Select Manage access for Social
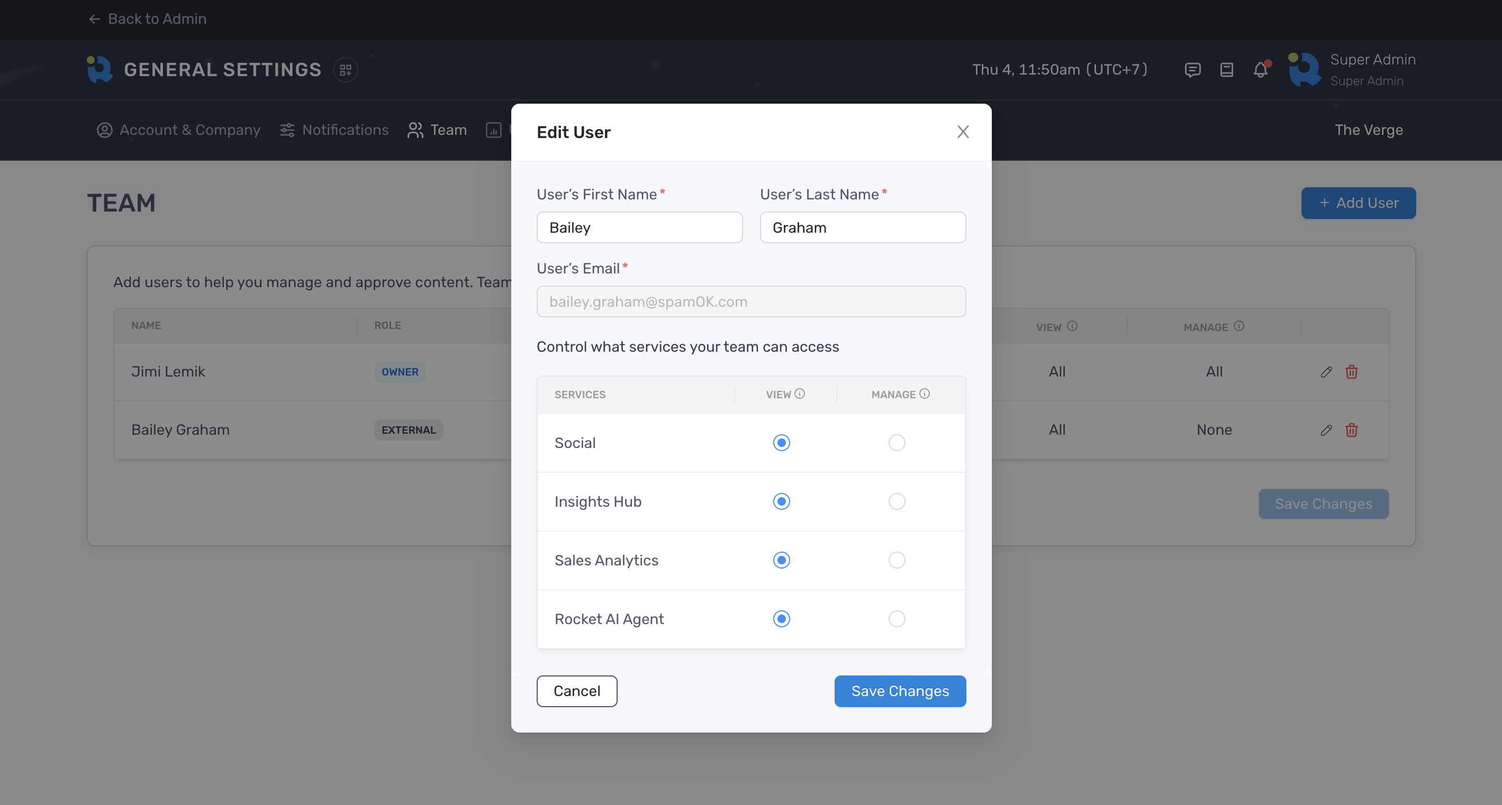The width and height of the screenshot is (1502, 805). [x=897, y=443]
